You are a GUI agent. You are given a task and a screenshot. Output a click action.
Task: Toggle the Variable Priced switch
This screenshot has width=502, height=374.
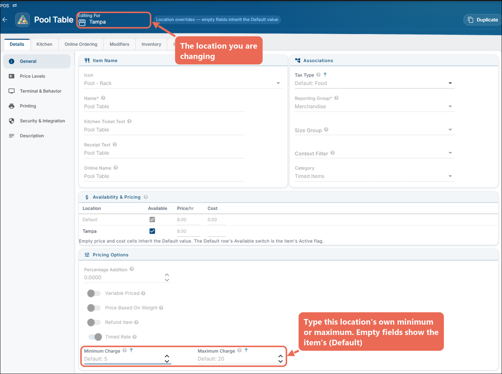point(94,293)
